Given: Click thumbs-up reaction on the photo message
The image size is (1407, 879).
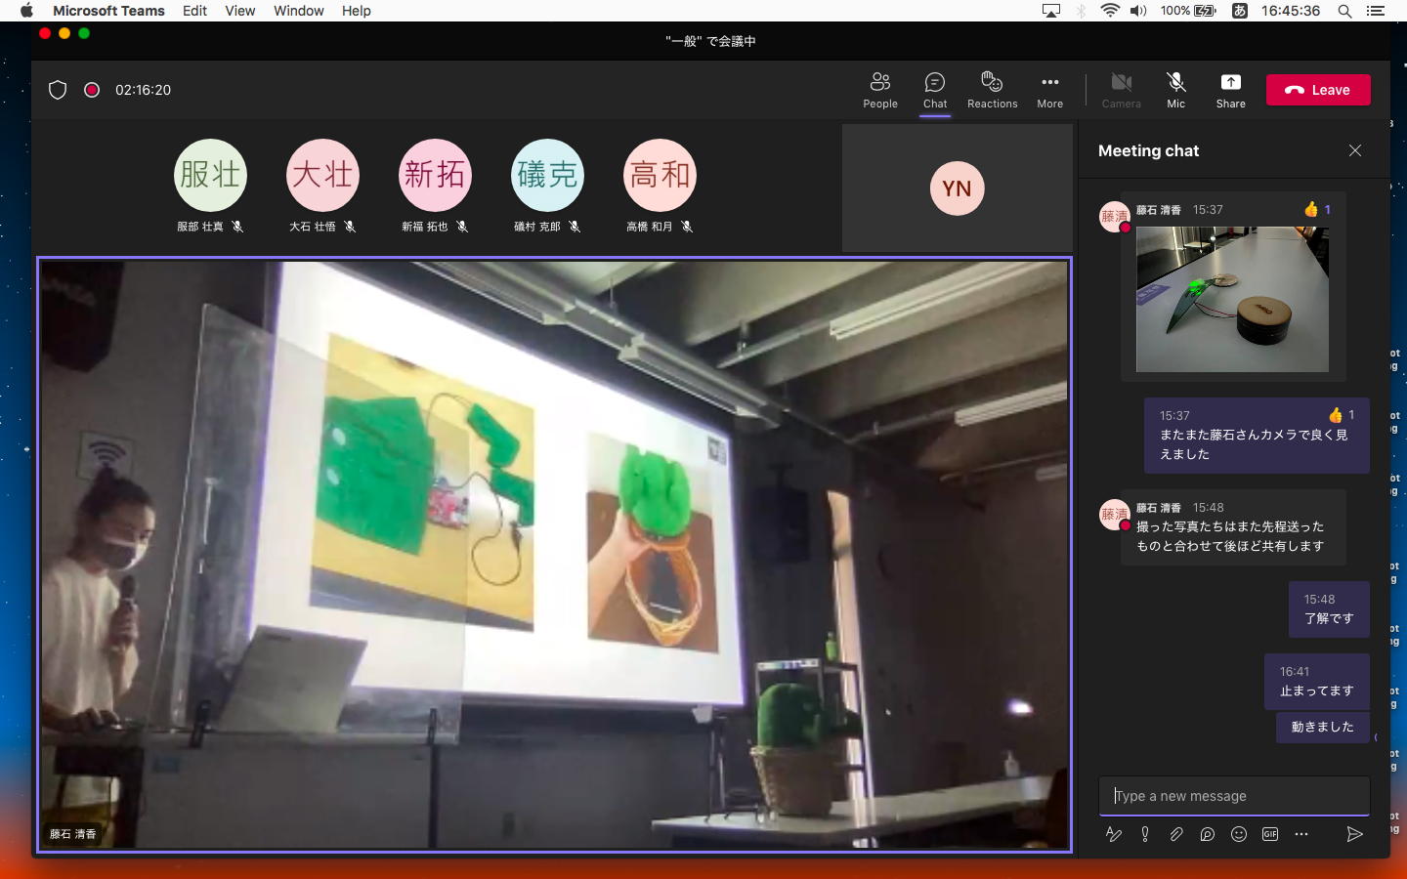Looking at the screenshot, I should [x=1317, y=209].
